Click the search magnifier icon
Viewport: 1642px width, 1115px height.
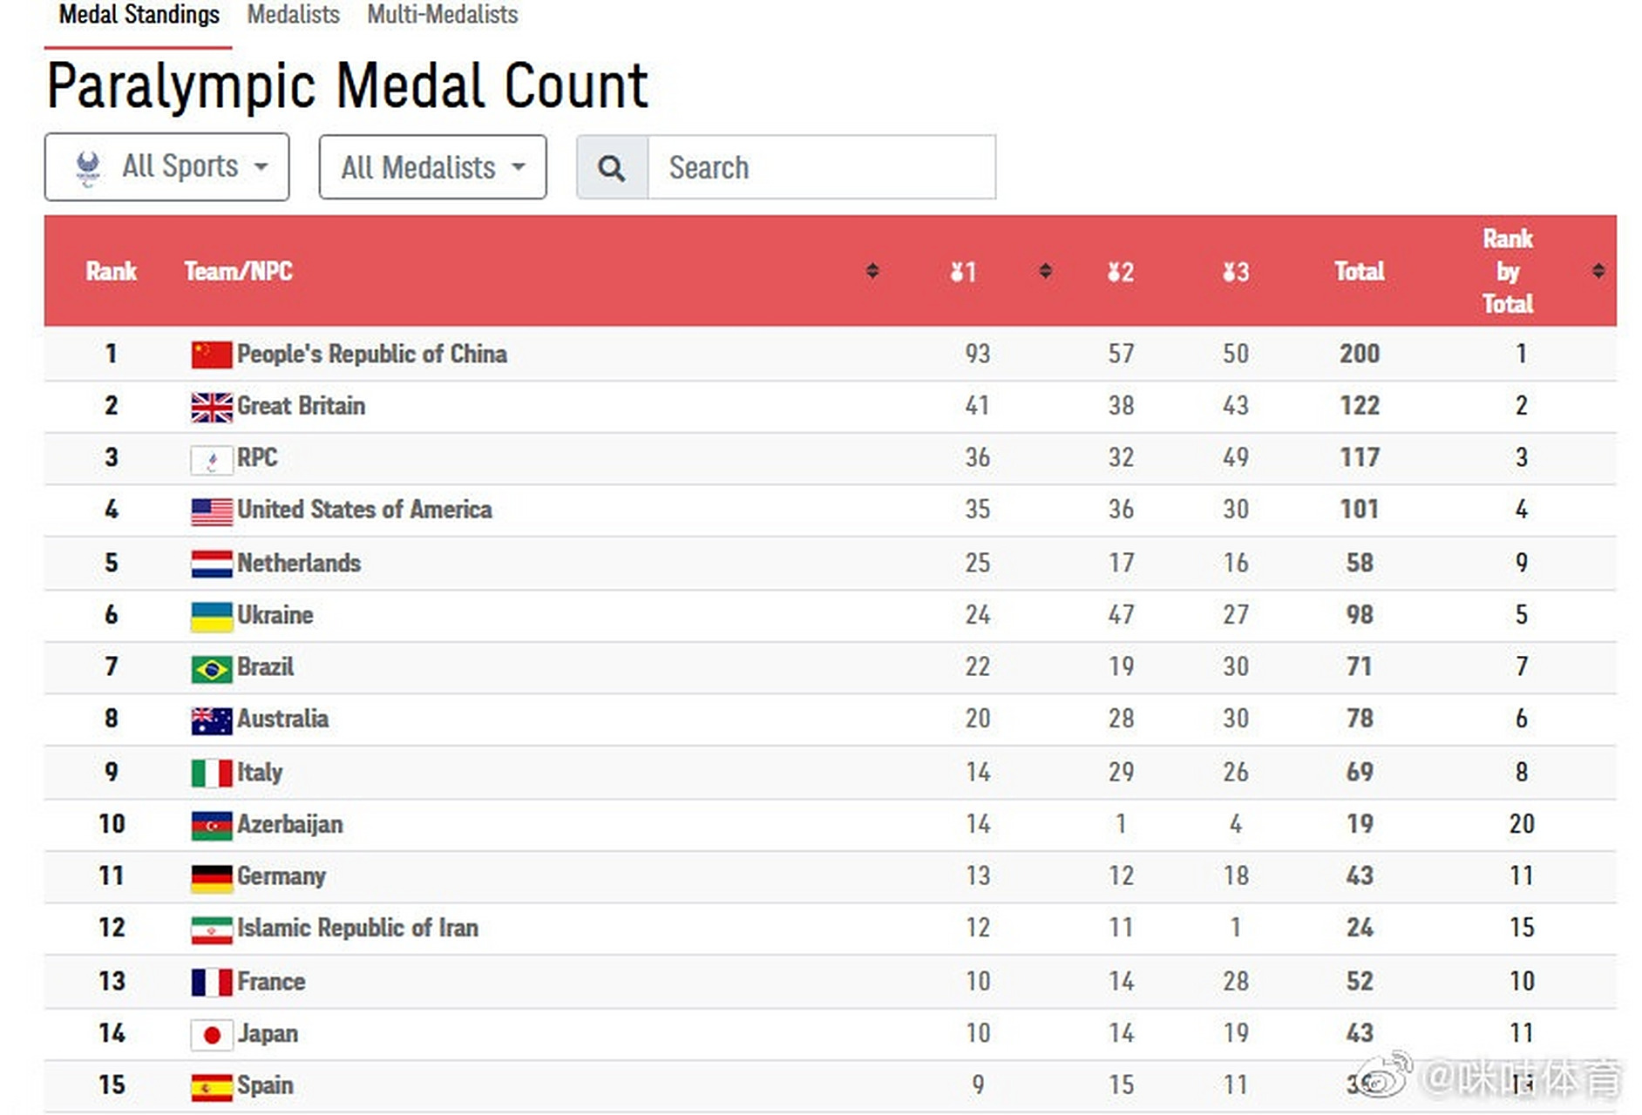(x=612, y=167)
